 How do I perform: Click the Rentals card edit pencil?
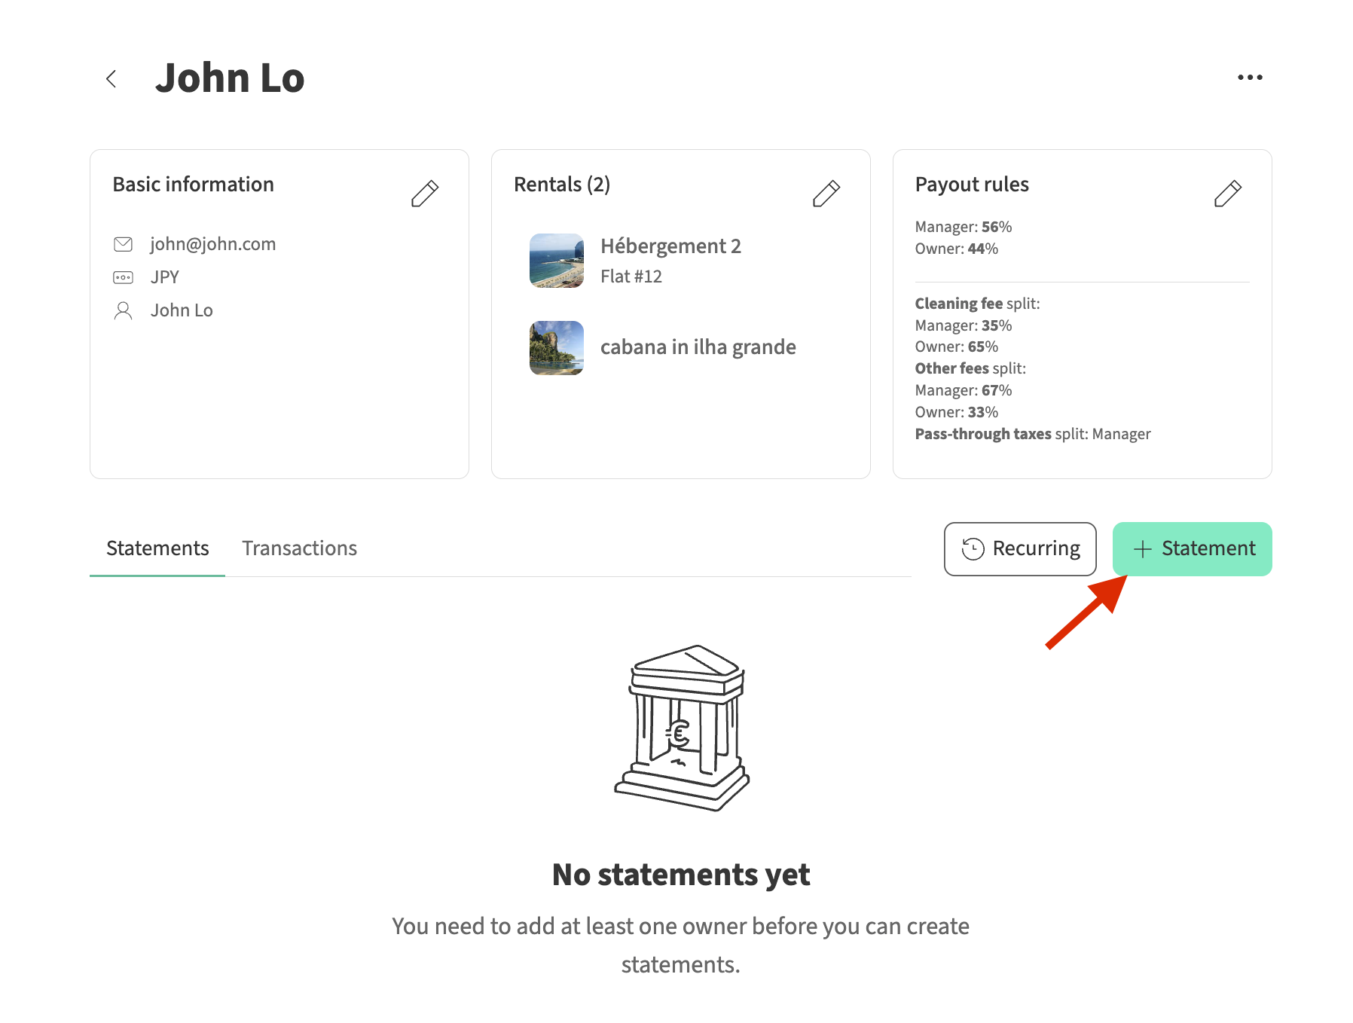826,194
